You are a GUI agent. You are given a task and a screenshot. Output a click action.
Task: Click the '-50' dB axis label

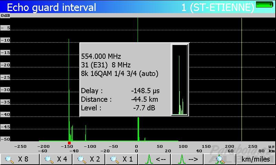click(x=5, y=139)
